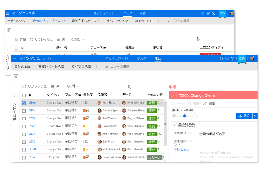The height and width of the screenshot is (175, 262).
Task: Click blue 承認 approve button
Action: click(x=244, y=116)
